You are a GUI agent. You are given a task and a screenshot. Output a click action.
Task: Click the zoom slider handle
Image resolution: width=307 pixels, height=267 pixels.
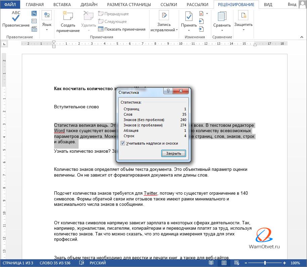point(265,263)
